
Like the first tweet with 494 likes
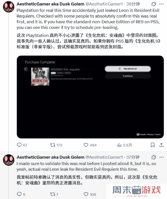pos(90,145)
